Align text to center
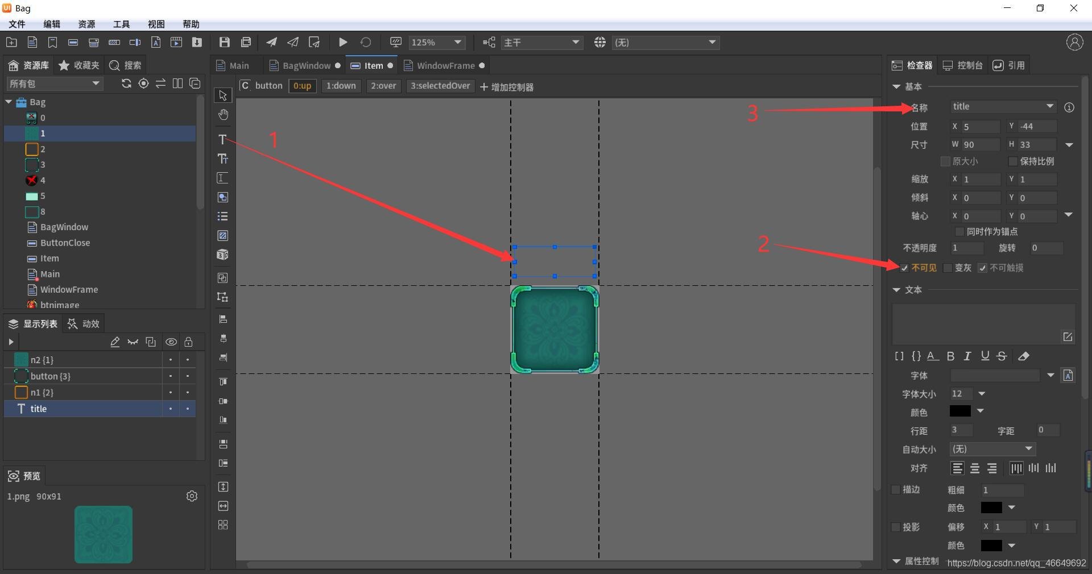 975,468
